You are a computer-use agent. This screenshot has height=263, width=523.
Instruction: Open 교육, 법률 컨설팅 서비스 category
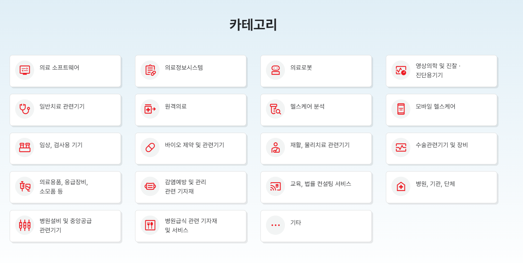coord(316,187)
